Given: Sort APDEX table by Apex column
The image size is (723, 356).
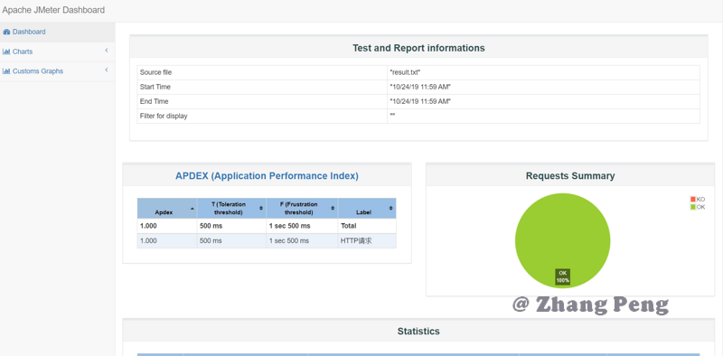Looking at the screenshot, I should coord(167,209).
